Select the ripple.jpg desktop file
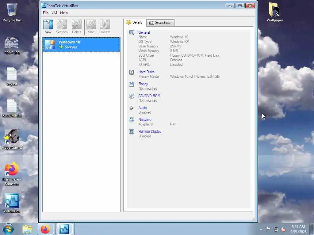The height and width of the screenshot is (235, 314). (12, 46)
